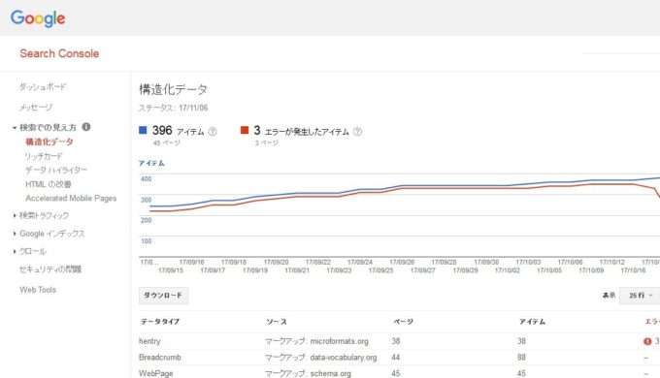660x378 pixels.
Task: Click the info icon beside 検索での見え方
Action: tap(86, 127)
